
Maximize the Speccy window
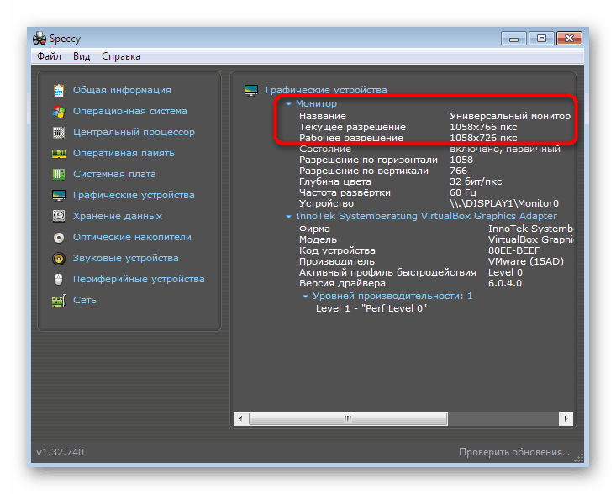[541, 39]
